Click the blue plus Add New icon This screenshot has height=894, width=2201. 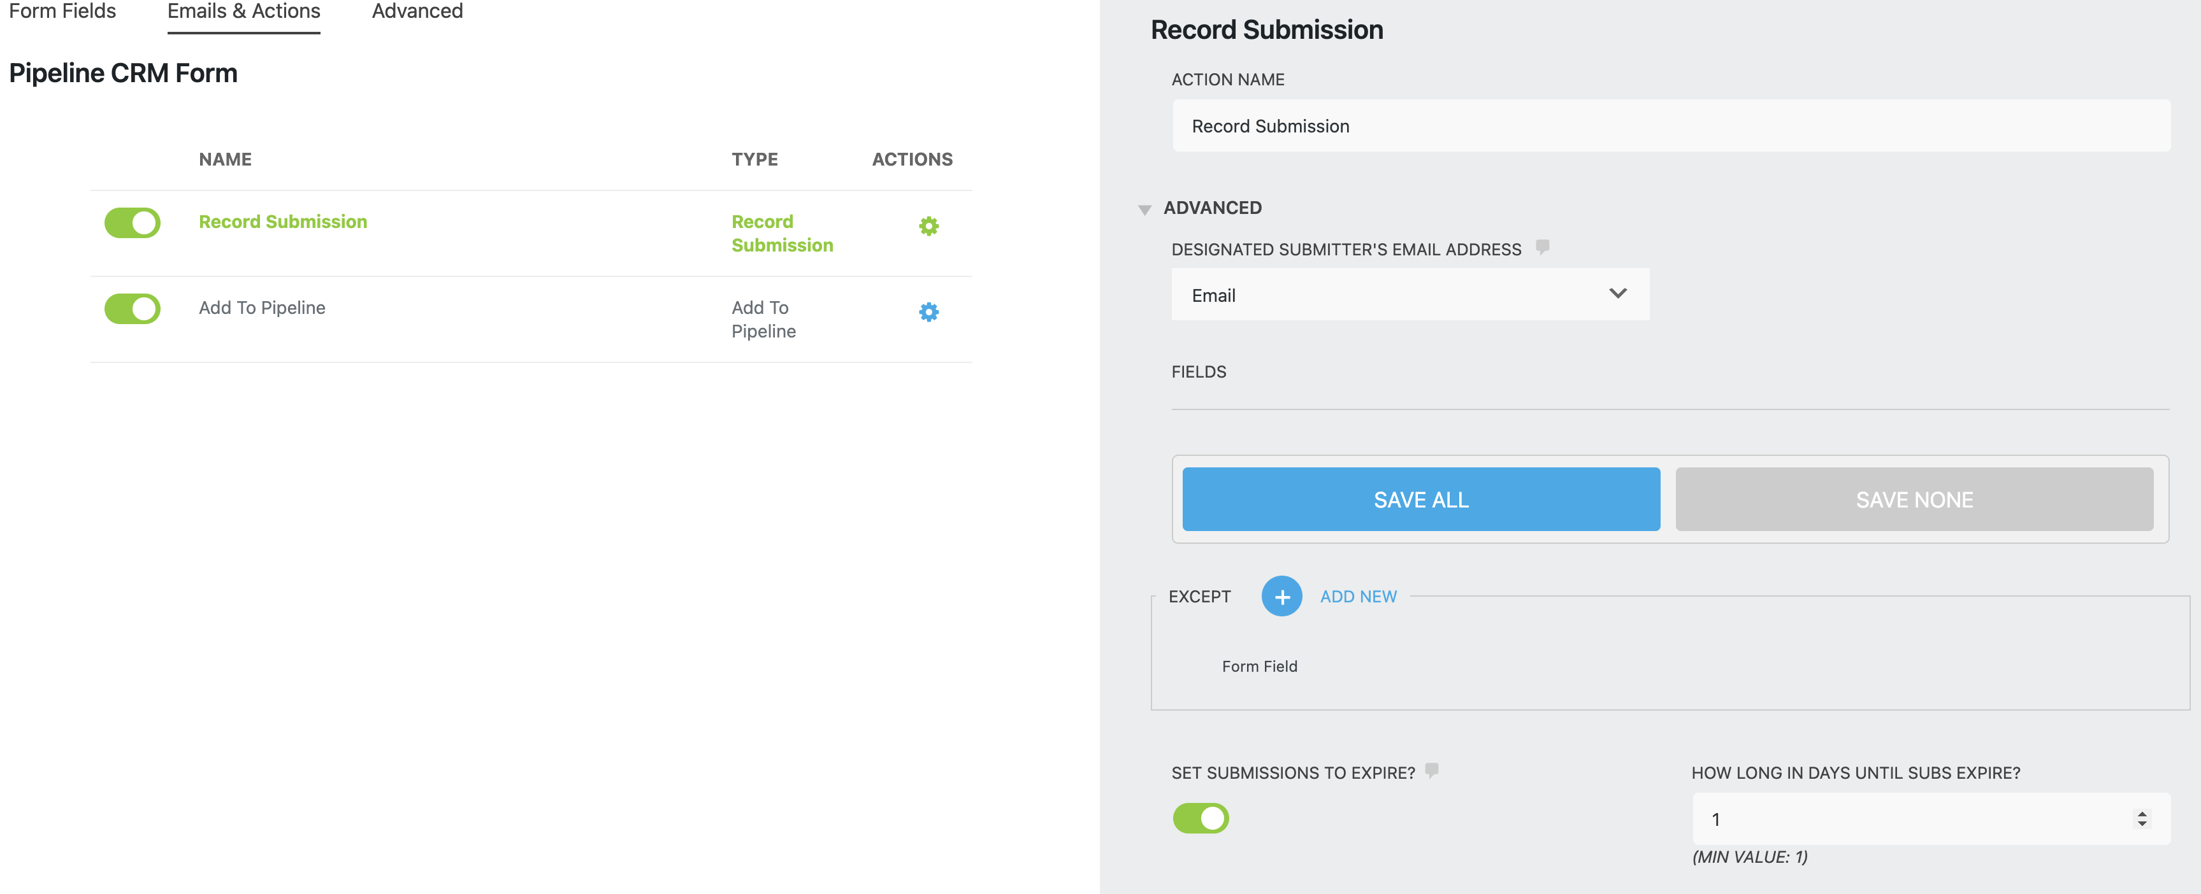(x=1281, y=596)
